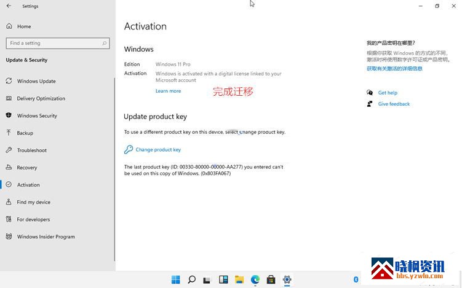The width and height of the screenshot is (462, 288).
Task: Click the Get help link
Action: point(388,93)
